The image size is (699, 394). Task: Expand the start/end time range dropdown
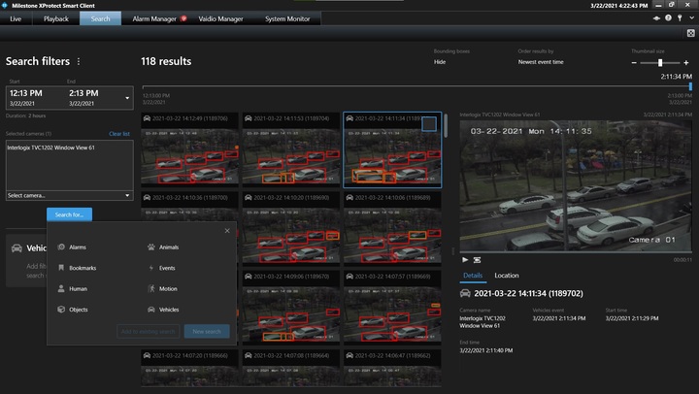pos(127,97)
